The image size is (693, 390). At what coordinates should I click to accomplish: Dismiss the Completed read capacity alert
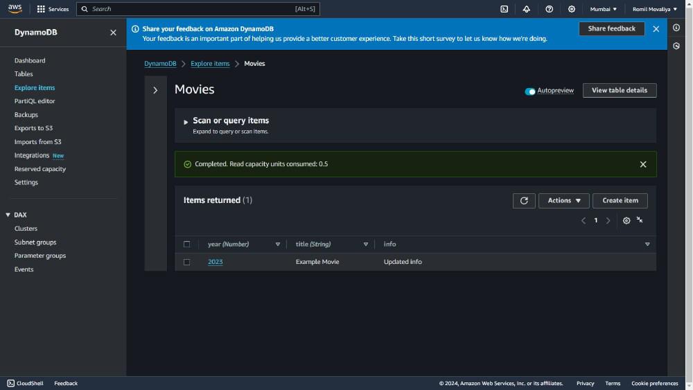click(643, 164)
